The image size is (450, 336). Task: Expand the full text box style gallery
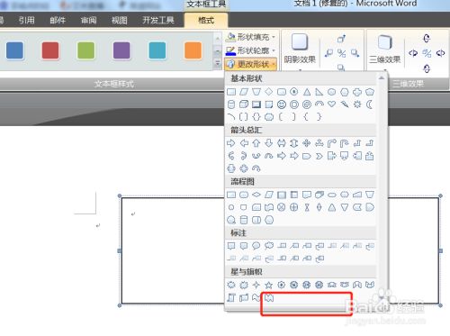point(217,63)
